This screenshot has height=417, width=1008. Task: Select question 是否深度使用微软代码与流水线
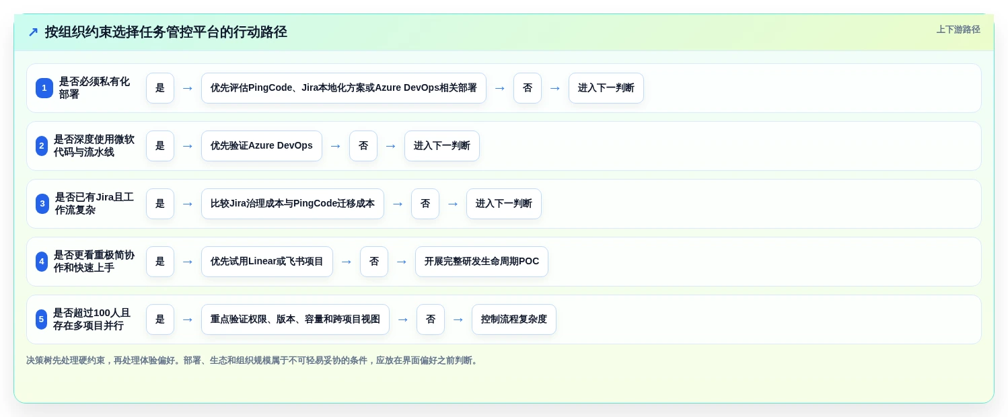[94, 146]
